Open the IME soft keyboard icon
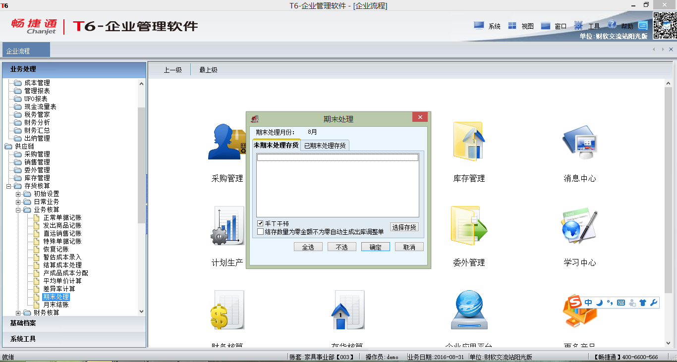The image size is (677, 362). coord(621,303)
